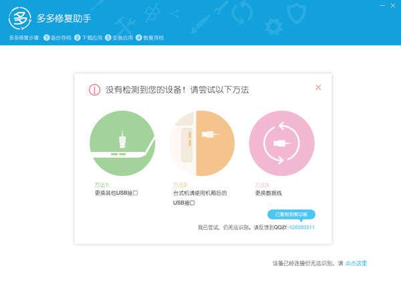Close the repair assistant window
Screen dimensions: 401x290
click(393, 5)
